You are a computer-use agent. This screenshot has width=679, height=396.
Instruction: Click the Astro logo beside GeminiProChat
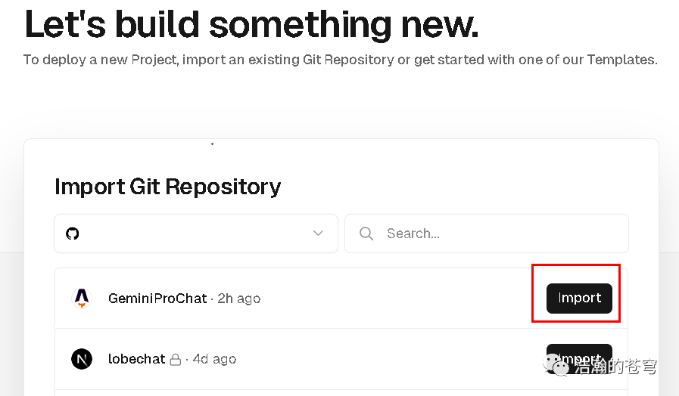point(82,299)
